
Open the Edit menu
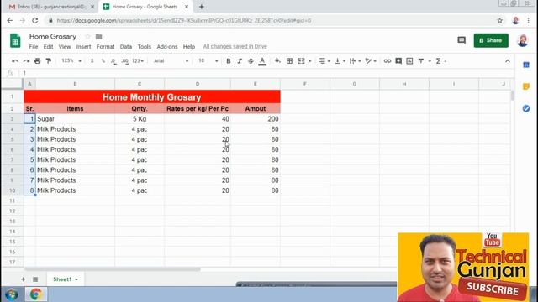click(48, 47)
